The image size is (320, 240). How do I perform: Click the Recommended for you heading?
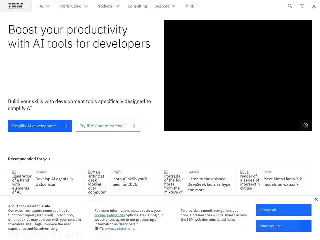click(29, 159)
